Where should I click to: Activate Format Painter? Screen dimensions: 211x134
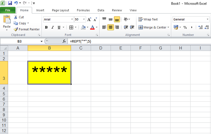pyautogui.click(x=27, y=29)
